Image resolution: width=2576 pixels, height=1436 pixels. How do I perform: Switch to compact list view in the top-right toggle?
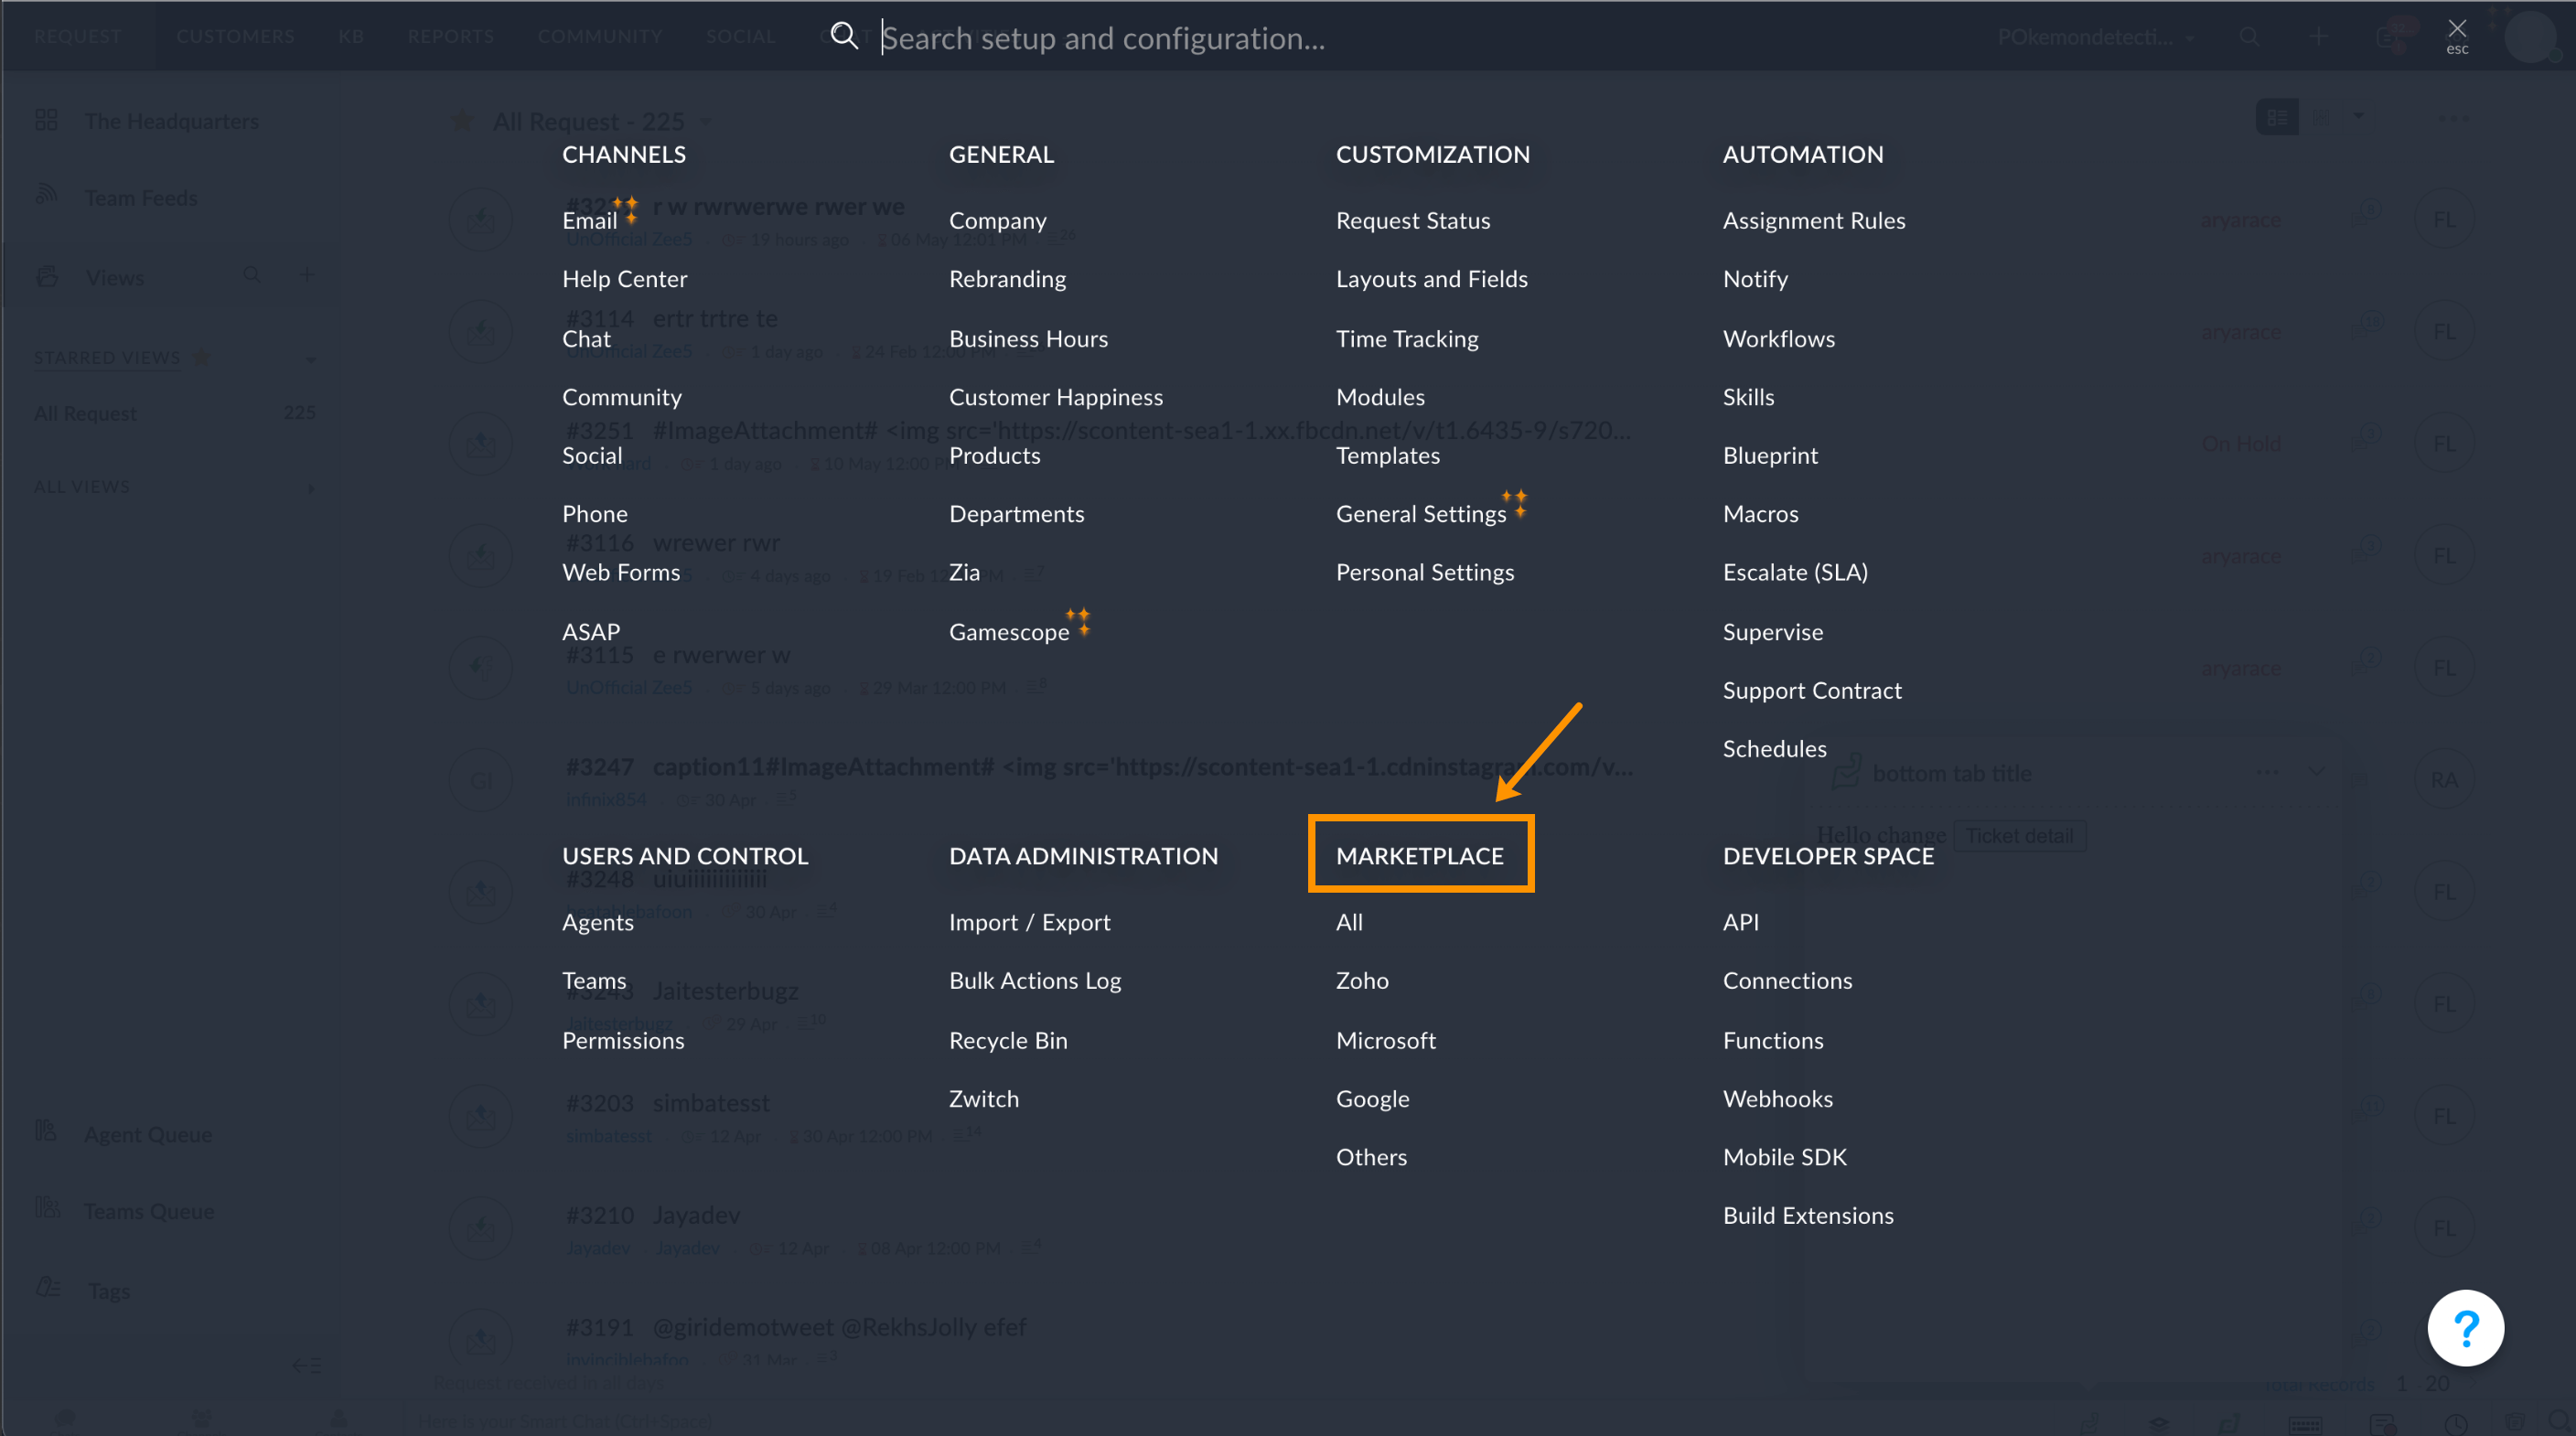2277,117
